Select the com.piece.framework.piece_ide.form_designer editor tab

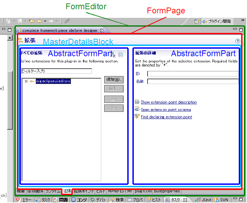tap(60, 31)
